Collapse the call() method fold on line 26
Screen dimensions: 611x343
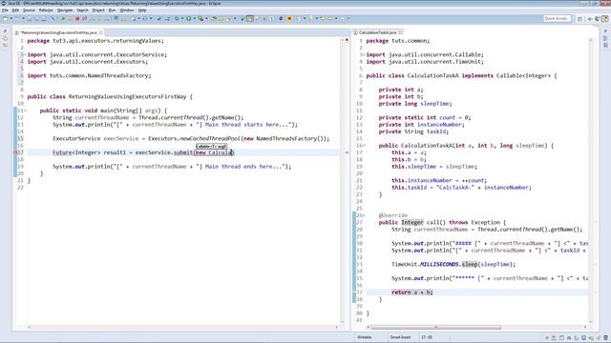tap(363, 215)
